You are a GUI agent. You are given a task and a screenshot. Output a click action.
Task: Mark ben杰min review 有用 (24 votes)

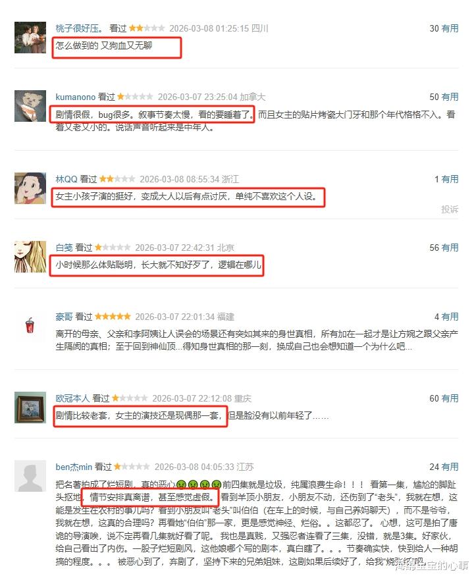point(450,467)
